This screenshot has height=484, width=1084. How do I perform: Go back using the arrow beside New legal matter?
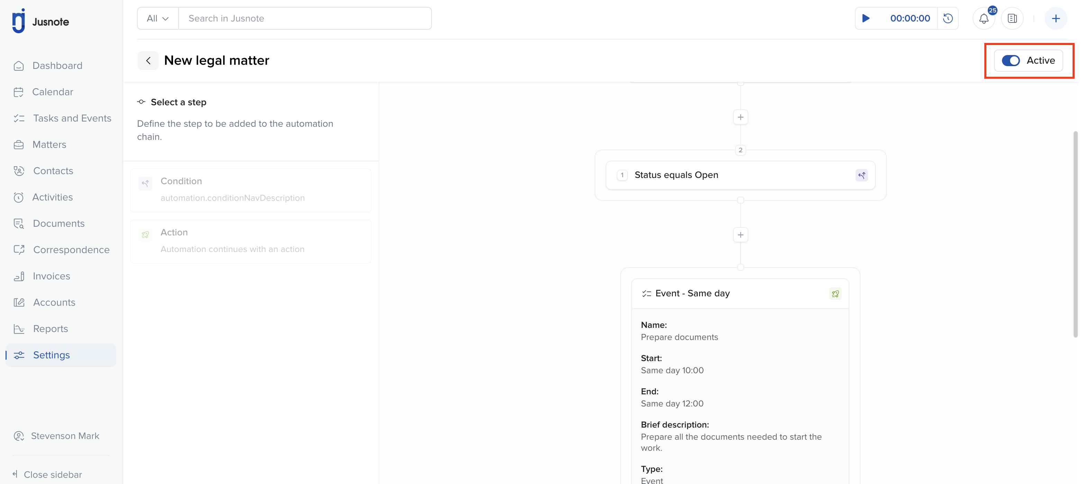click(x=148, y=60)
